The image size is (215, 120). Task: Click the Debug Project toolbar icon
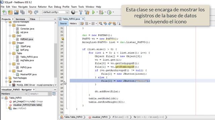pyautogui.click(x=101, y=12)
